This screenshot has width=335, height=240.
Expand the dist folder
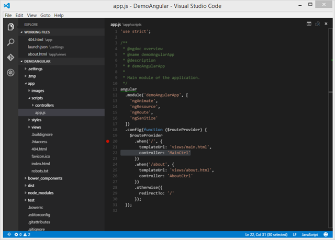pyautogui.click(x=26, y=186)
